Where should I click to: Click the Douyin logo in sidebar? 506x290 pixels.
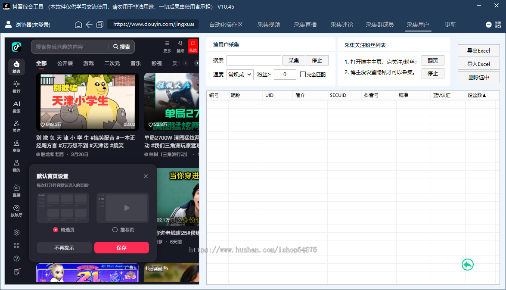tap(16, 47)
